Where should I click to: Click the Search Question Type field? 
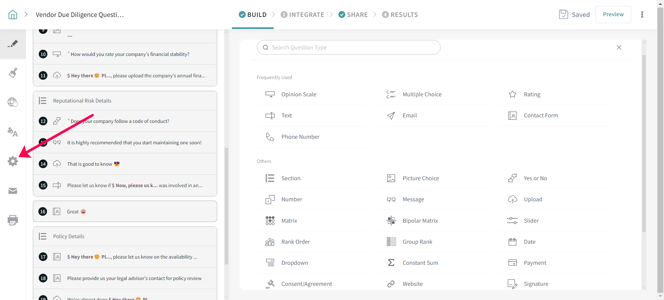[349, 47]
